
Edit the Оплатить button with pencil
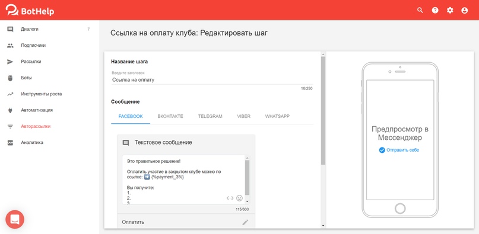click(245, 222)
